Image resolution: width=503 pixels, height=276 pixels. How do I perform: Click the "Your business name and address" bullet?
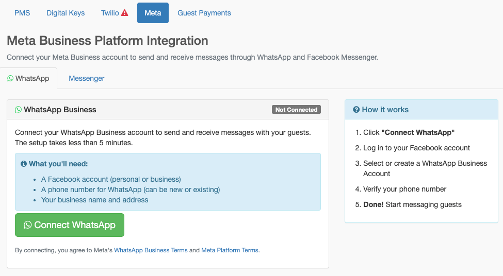pos(95,200)
